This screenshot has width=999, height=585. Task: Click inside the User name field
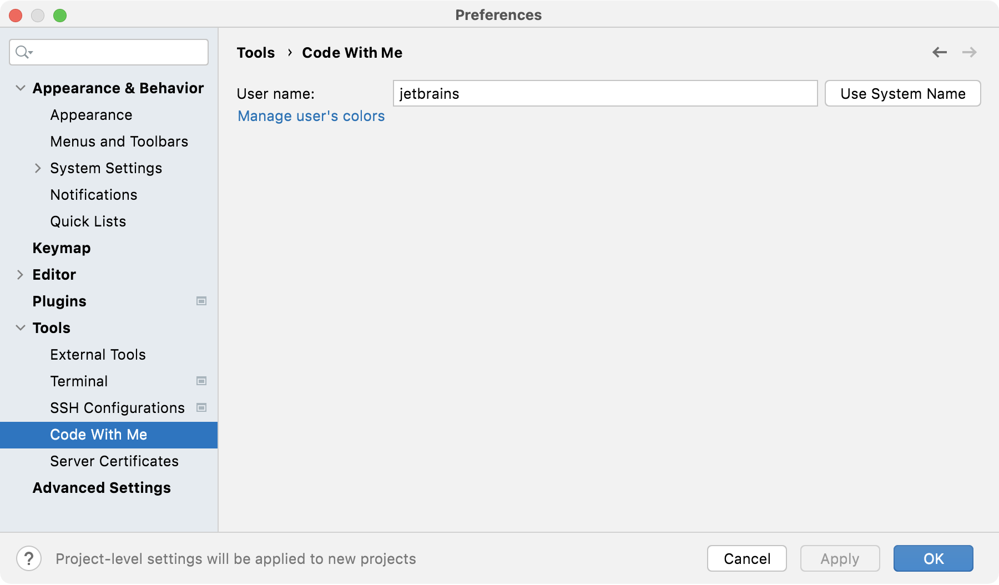coord(604,93)
